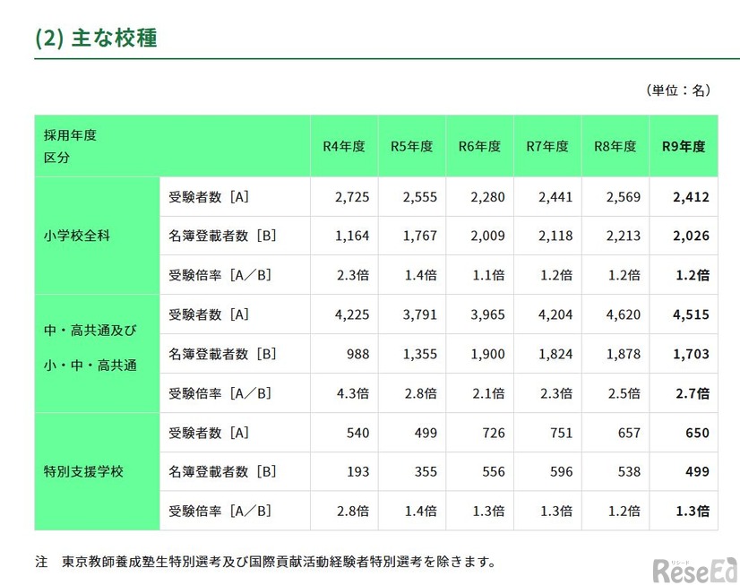Click the cell value "2,280"
The width and height of the screenshot is (740, 585).
[x=487, y=197]
